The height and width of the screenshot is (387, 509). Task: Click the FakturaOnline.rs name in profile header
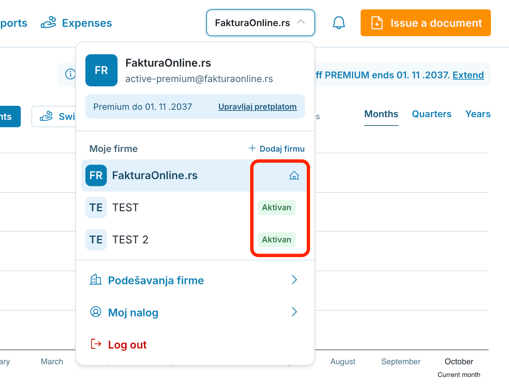point(168,63)
